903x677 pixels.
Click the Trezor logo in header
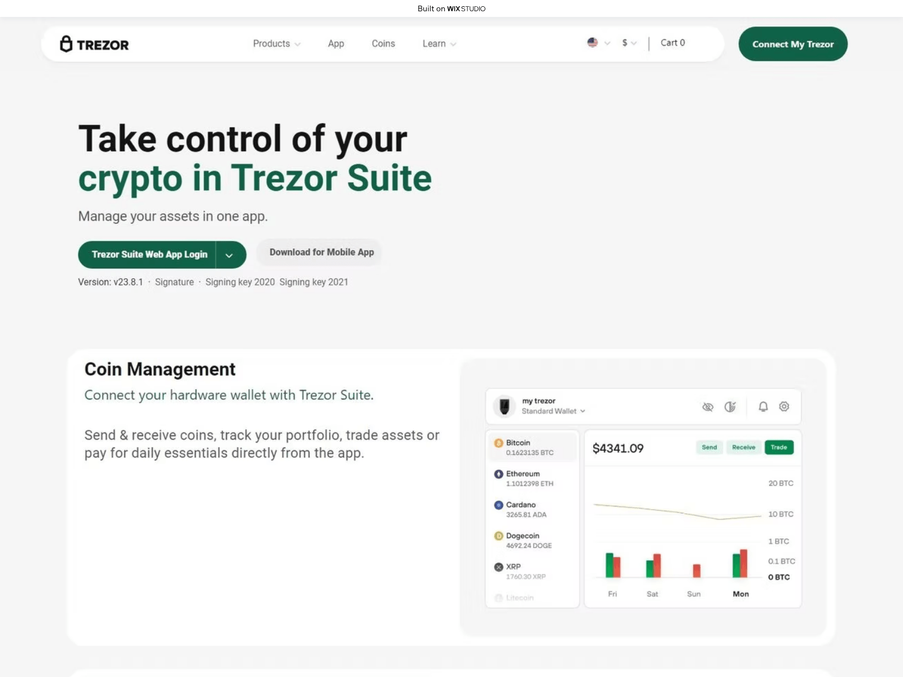[94, 44]
